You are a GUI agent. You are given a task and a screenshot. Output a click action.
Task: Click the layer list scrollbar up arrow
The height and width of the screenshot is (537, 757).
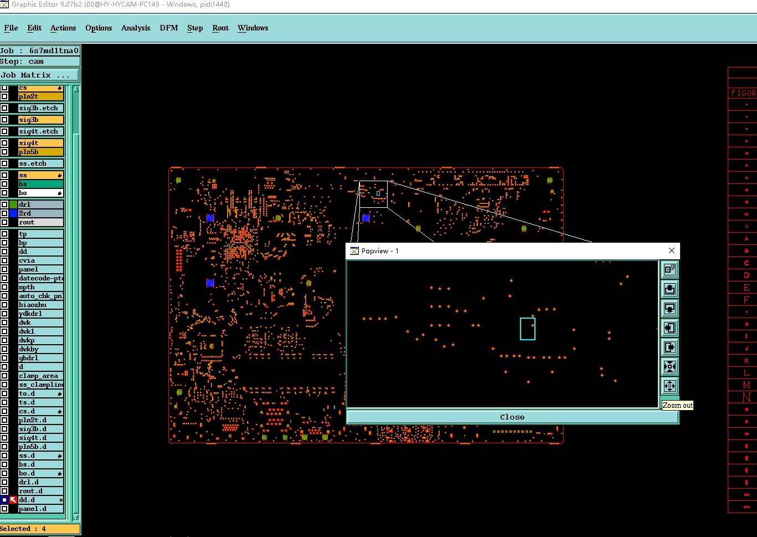[76, 89]
